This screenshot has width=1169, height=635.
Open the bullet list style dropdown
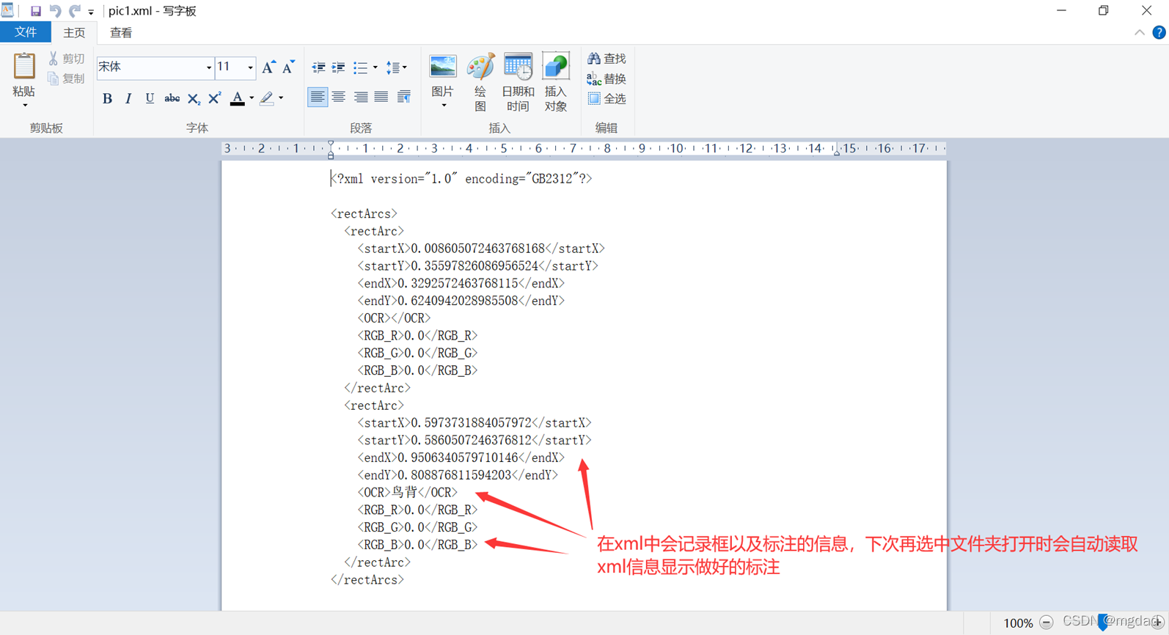[375, 67]
